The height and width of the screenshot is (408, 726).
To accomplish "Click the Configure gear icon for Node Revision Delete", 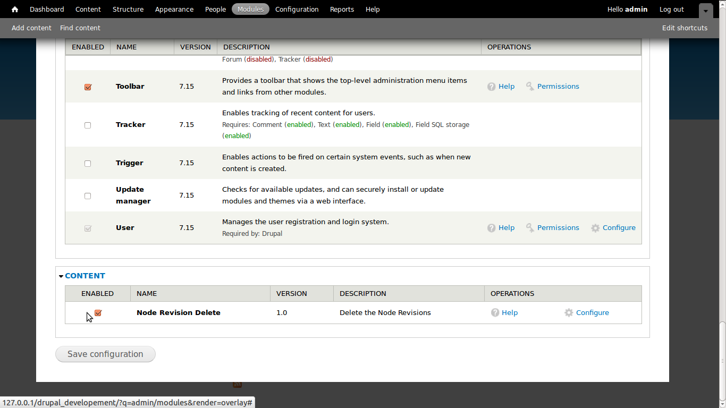I will coord(569,313).
